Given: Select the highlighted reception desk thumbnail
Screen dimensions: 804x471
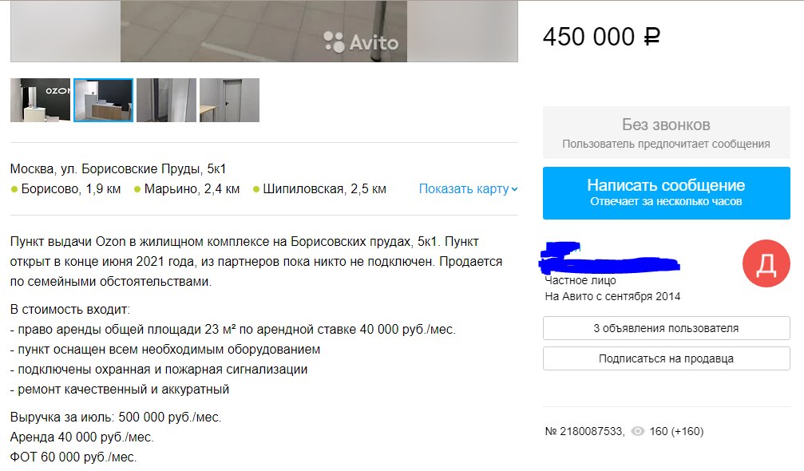Looking at the screenshot, I should coord(103,101).
